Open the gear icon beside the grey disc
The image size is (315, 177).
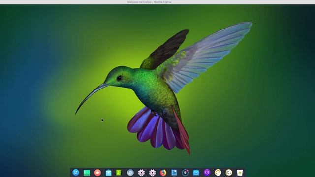click(141, 173)
